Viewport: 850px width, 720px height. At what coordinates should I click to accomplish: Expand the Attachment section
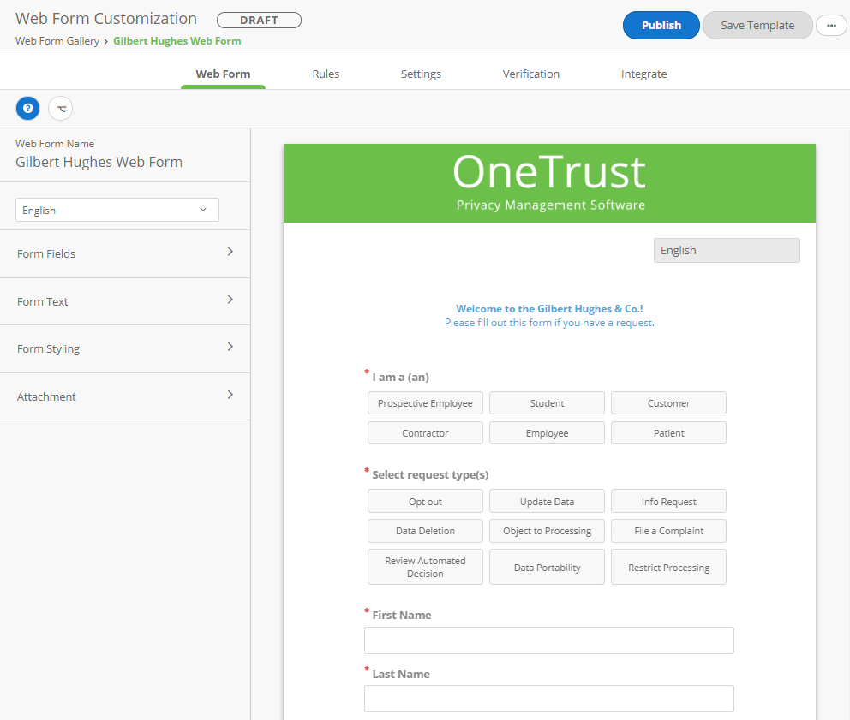[x=125, y=396]
